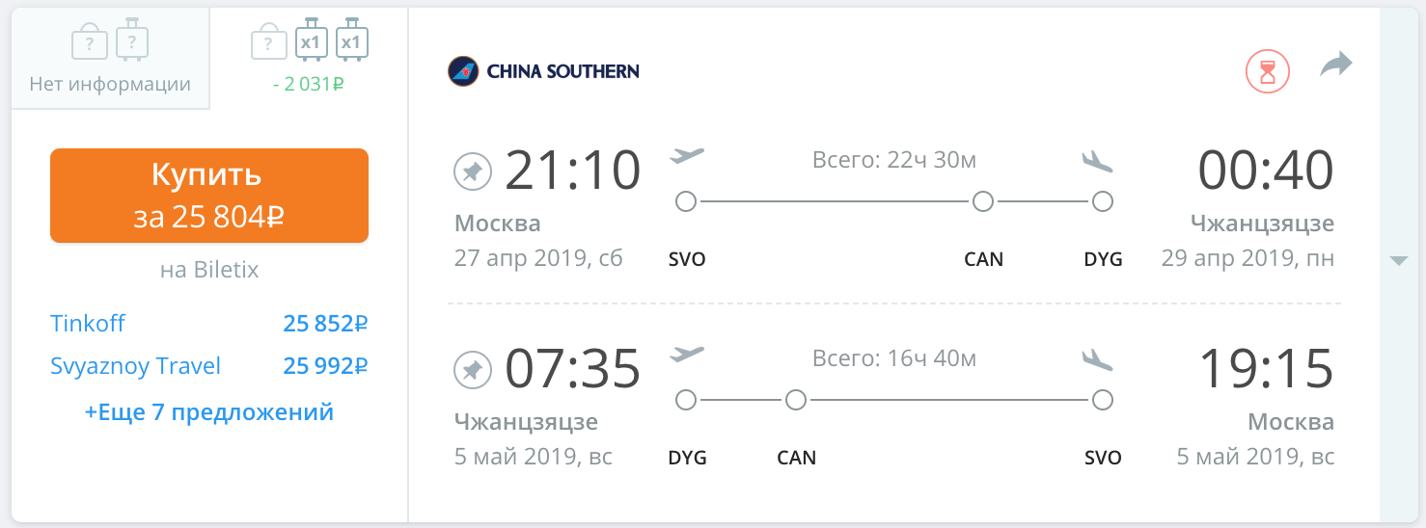This screenshot has width=1426, height=528.
Task: Select the no-baggage-info fare tab
Action: tap(110, 56)
